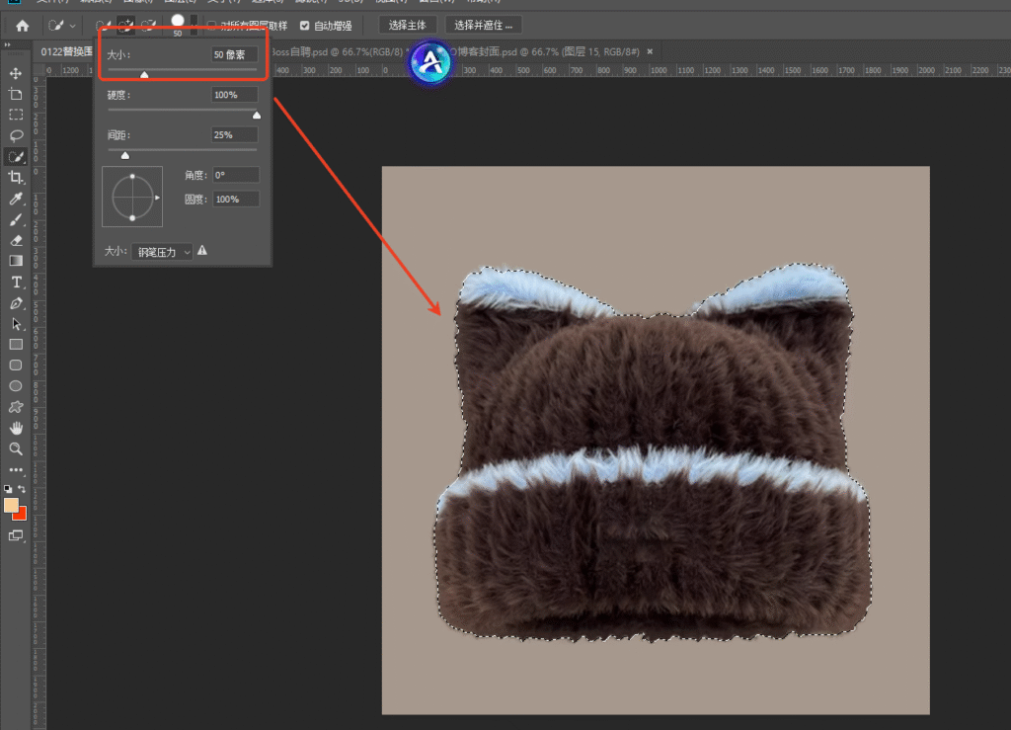Screen dimensions: 1011x730
Task: Select the Zoom tool
Action: point(16,448)
